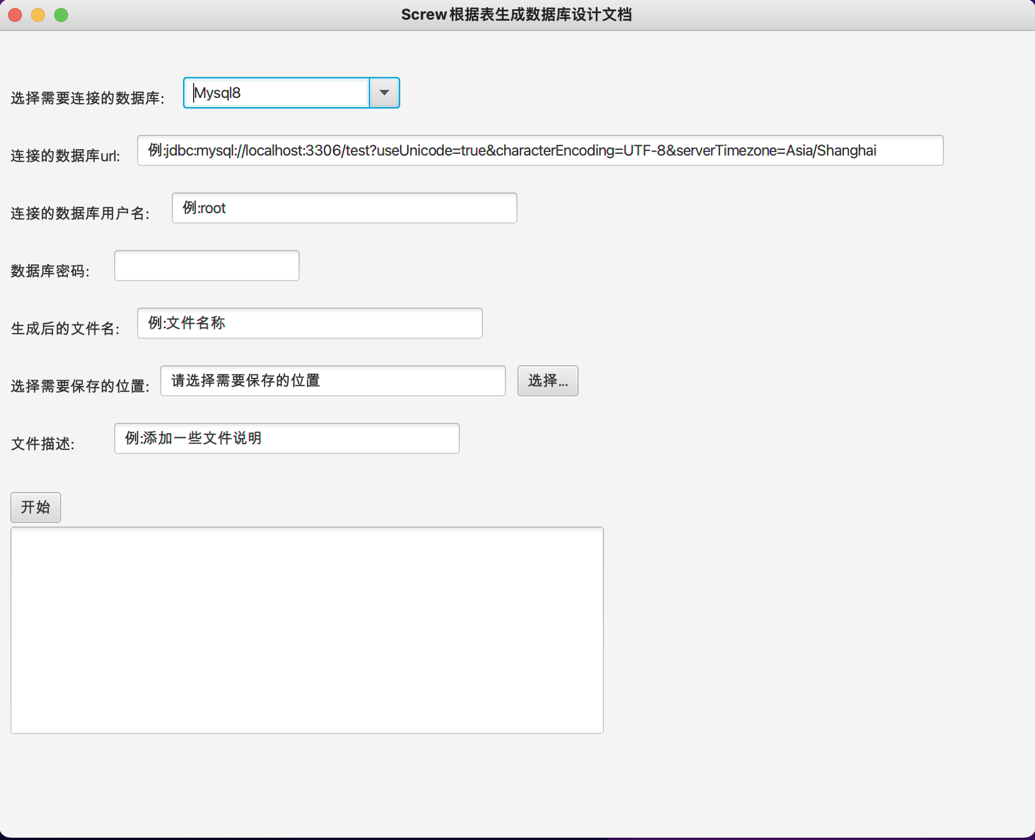The width and height of the screenshot is (1035, 840).
Task: Click the save location path field
Action: pyautogui.click(x=333, y=381)
